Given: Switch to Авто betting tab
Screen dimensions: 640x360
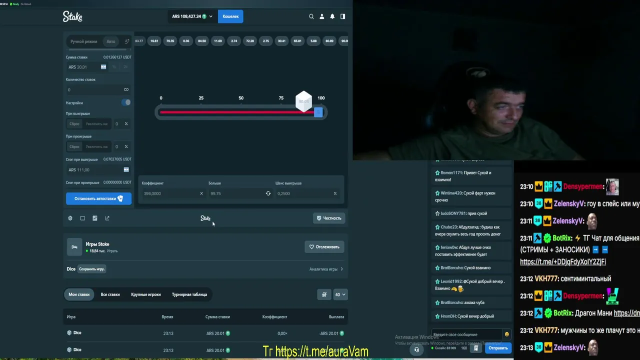Looking at the screenshot, I should coord(111,41).
